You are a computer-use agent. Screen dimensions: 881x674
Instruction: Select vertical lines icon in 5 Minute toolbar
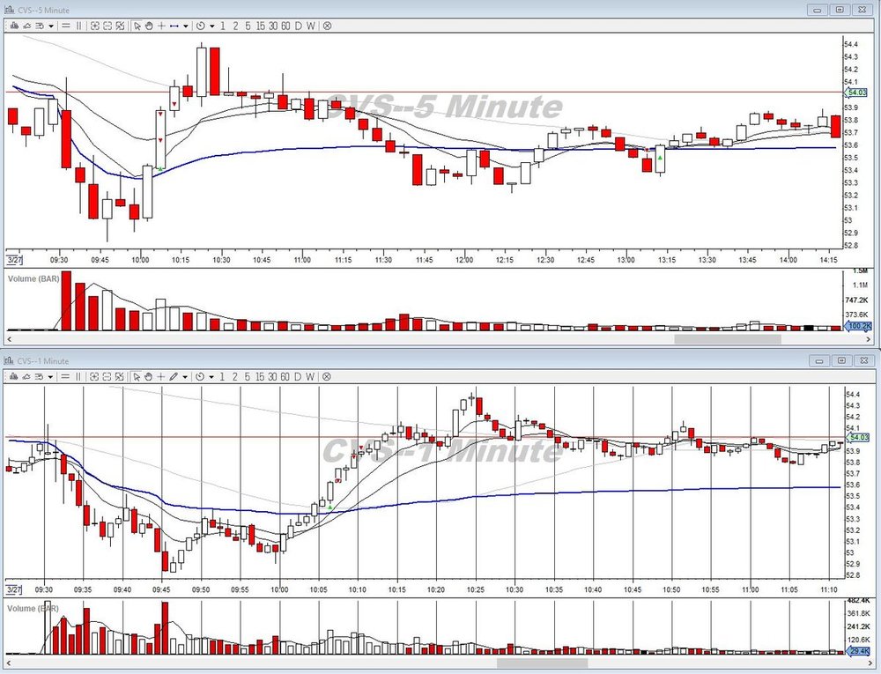click(x=78, y=26)
